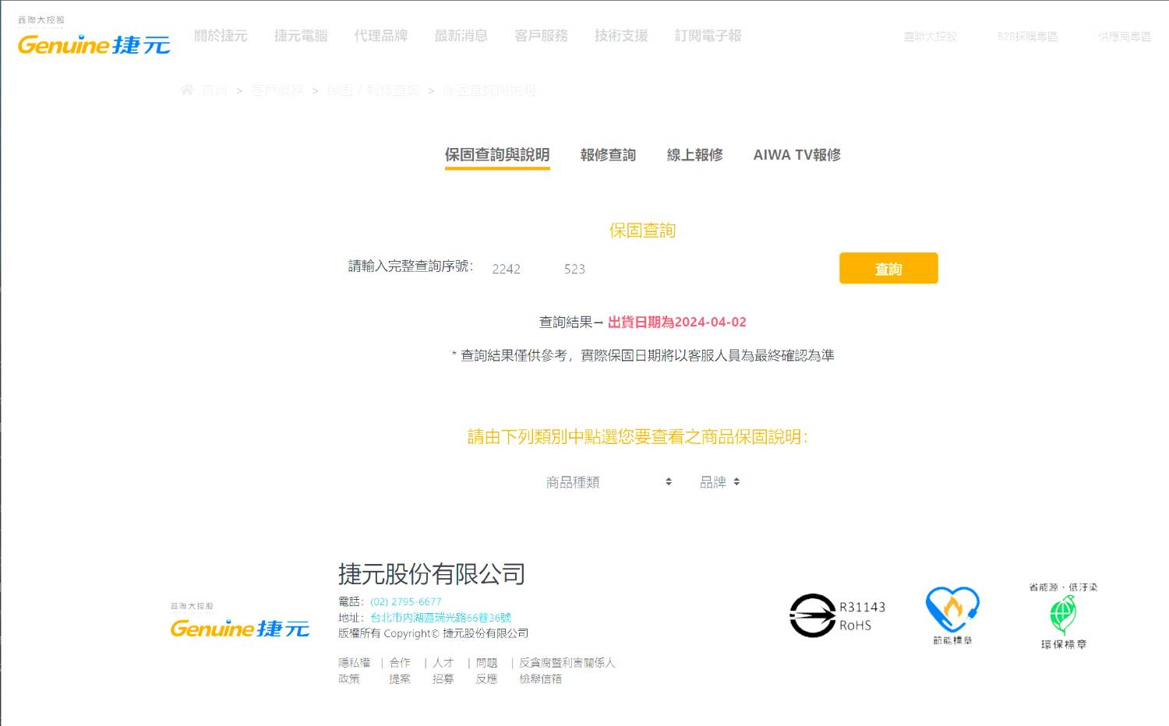
Task: Go to 技術支援 in the top menu
Action: click(x=621, y=36)
